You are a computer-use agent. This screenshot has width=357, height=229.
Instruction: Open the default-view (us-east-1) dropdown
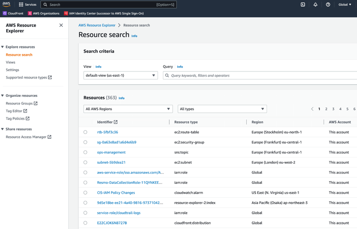pyautogui.click(x=120, y=75)
